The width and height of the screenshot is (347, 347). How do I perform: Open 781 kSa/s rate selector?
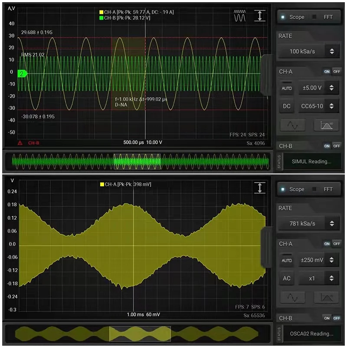tap(308, 223)
